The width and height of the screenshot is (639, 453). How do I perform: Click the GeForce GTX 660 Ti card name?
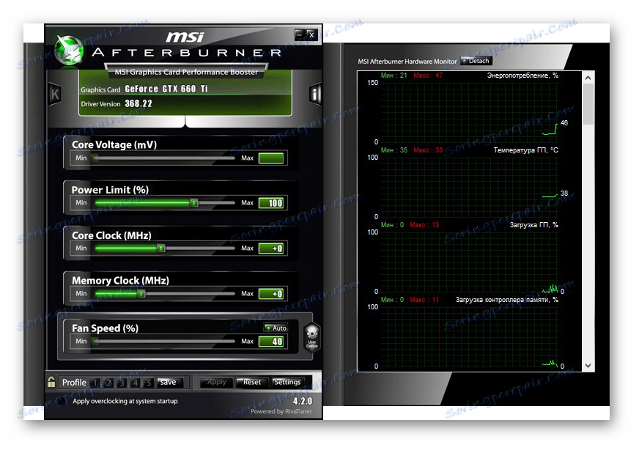tap(166, 89)
